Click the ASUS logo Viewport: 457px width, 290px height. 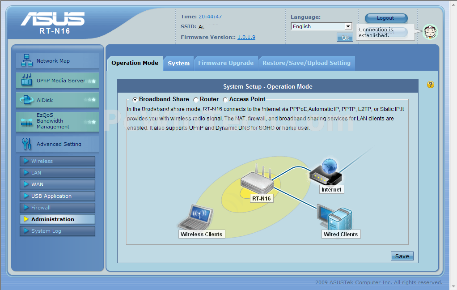pos(53,19)
